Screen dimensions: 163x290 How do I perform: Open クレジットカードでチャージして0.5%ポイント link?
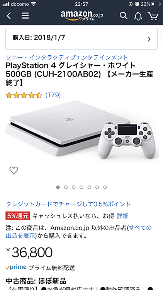[x=68, y=204]
